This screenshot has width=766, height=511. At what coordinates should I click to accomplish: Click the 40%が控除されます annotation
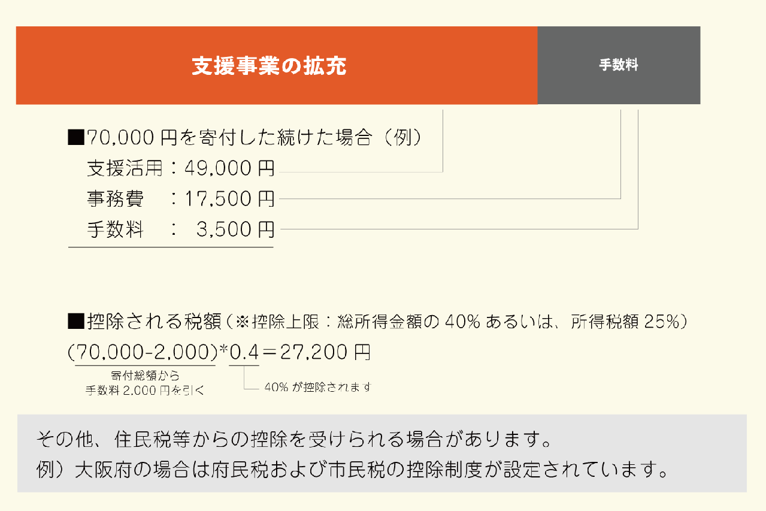coord(318,388)
